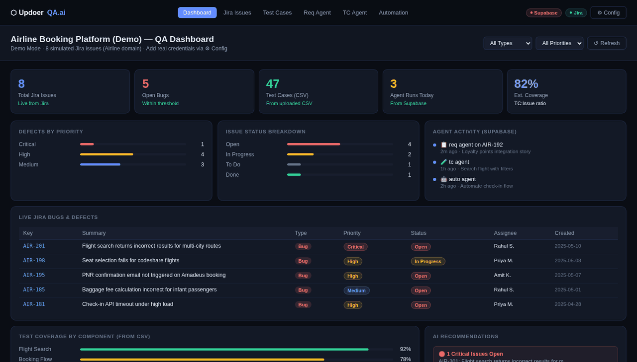Click the Est. Coverage stat card
637x362 pixels.
point(566,91)
